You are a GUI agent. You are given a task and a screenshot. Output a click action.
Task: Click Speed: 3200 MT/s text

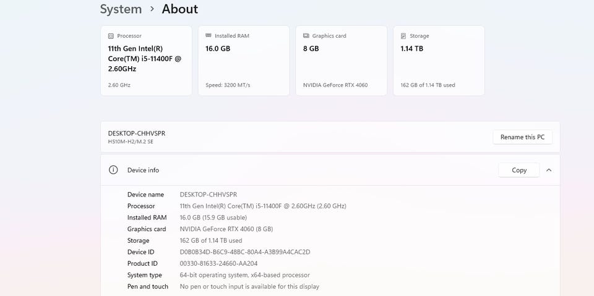point(228,85)
